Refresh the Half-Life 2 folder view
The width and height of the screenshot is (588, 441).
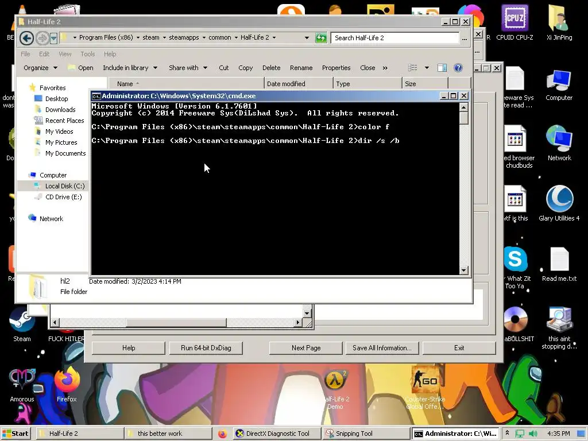[x=321, y=38]
